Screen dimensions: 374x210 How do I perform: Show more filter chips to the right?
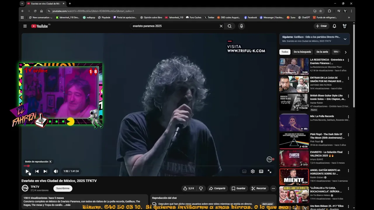pyautogui.click(x=346, y=52)
